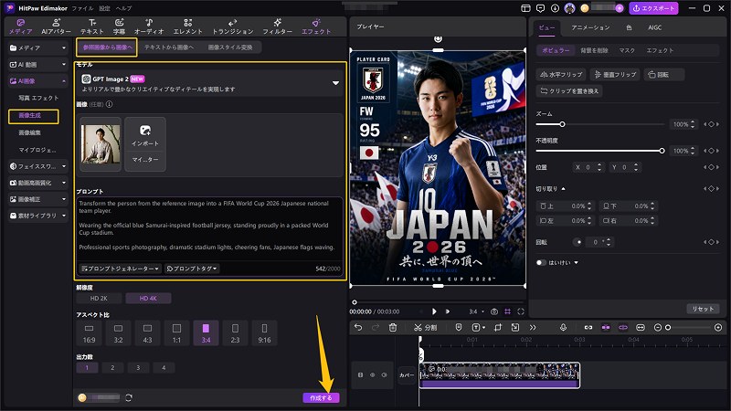Select 9:16 aspect ratio
Image resolution: width=731 pixels, height=411 pixels.
point(264,333)
